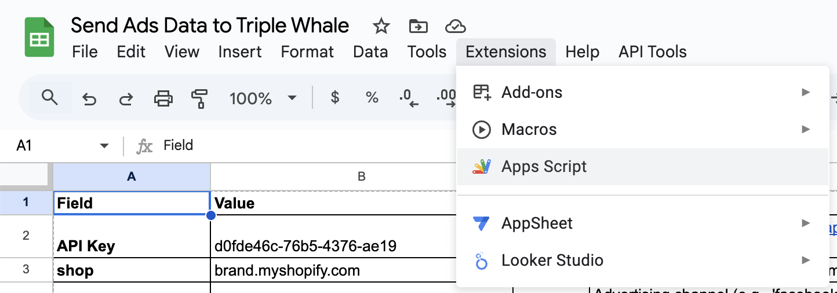837x293 pixels.
Task: Open the Help menu
Action: 582,52
